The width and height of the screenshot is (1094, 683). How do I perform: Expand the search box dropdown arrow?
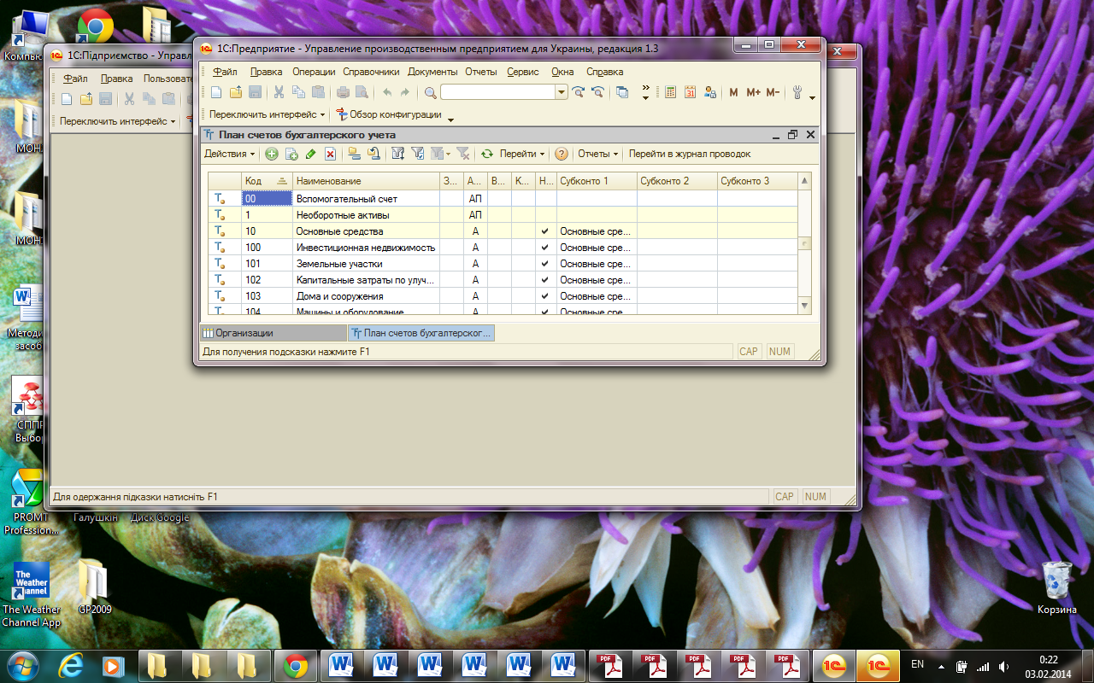(562, 92)
